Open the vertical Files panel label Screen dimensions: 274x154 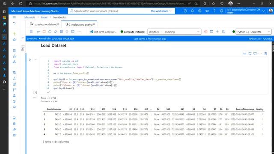click(23, 48)
